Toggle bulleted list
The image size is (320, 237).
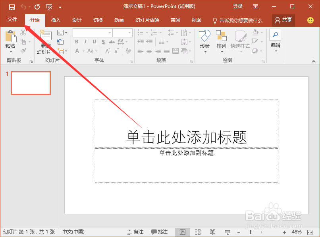141,32
